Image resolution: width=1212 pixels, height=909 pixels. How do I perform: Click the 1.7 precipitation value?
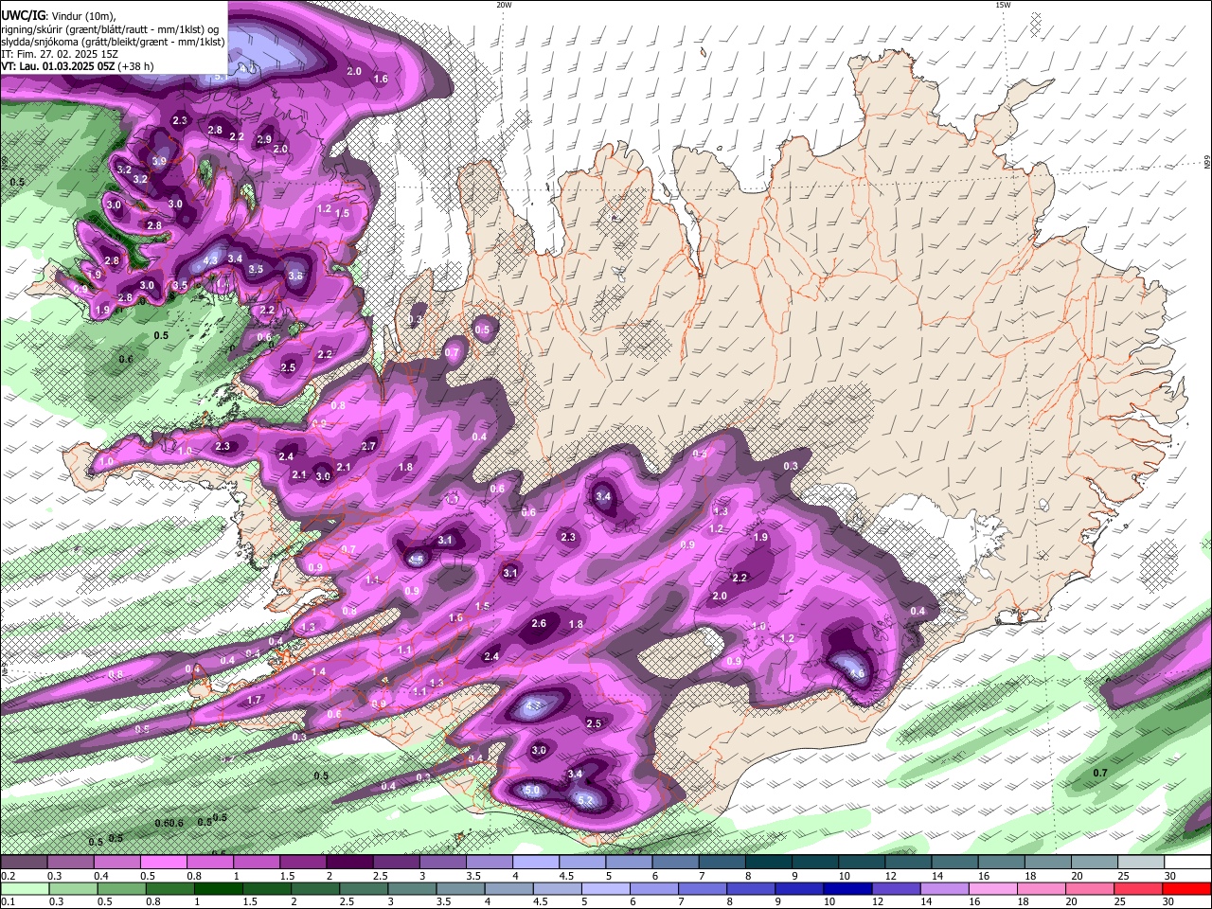(x=254, y=701)
